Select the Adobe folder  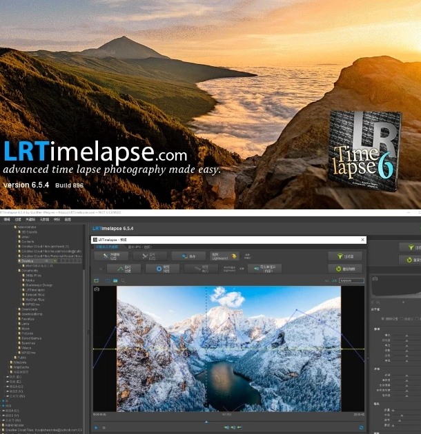30,280
